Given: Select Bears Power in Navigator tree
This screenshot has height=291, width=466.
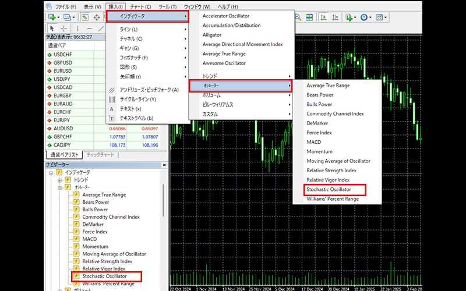Looking at the screenshot, I should pos(96,202).
